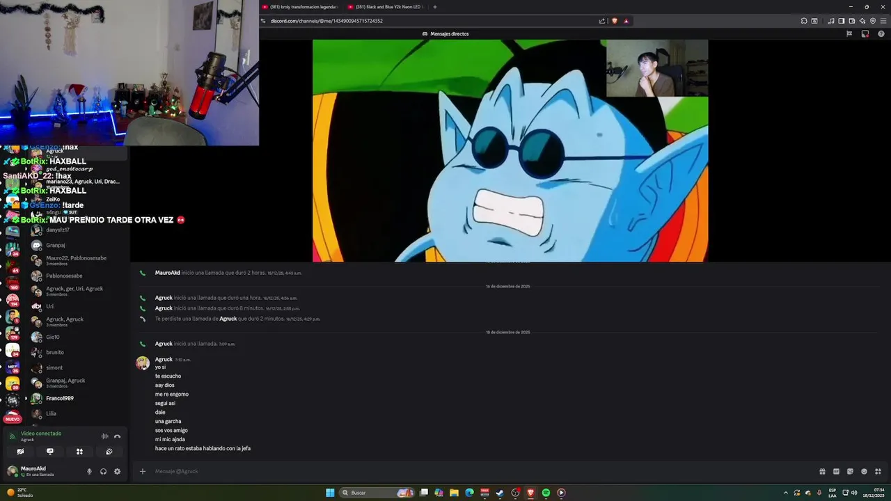
Task: Open the media playlist music-note icon
Action: tap(831, 21)
